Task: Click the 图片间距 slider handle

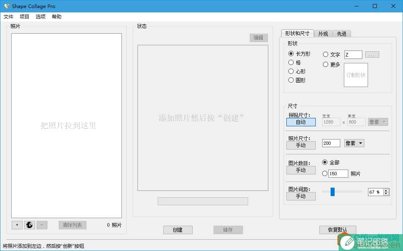Action: click(x=333, y=192)
